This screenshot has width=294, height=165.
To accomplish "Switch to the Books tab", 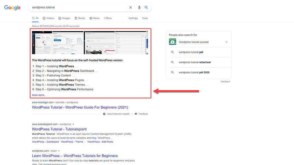I will tap(80, 18).
